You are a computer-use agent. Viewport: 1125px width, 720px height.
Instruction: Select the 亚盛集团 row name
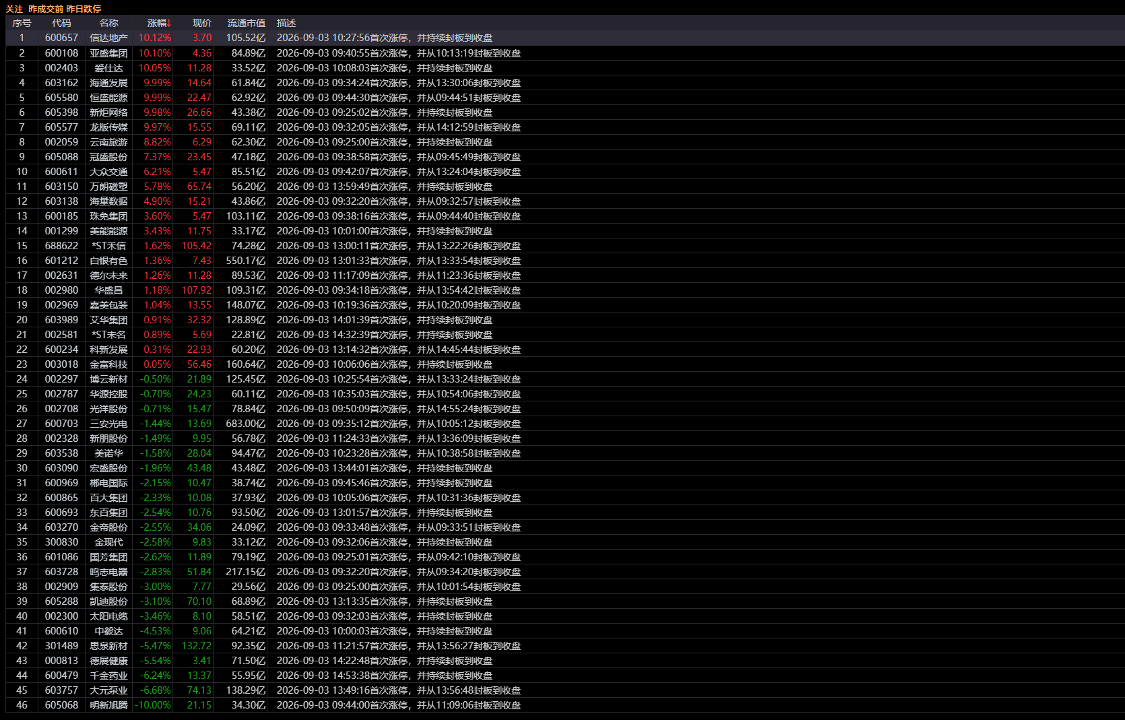(x=108, y=53)
